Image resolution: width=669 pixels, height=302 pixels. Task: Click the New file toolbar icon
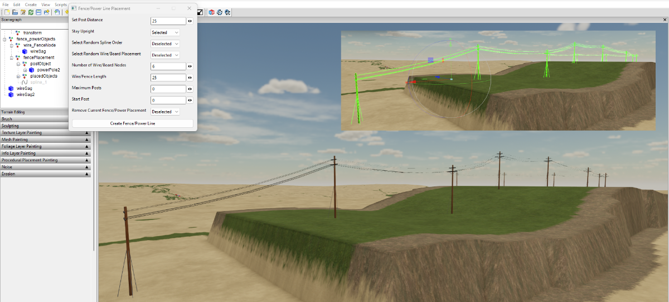pos(6,12)
